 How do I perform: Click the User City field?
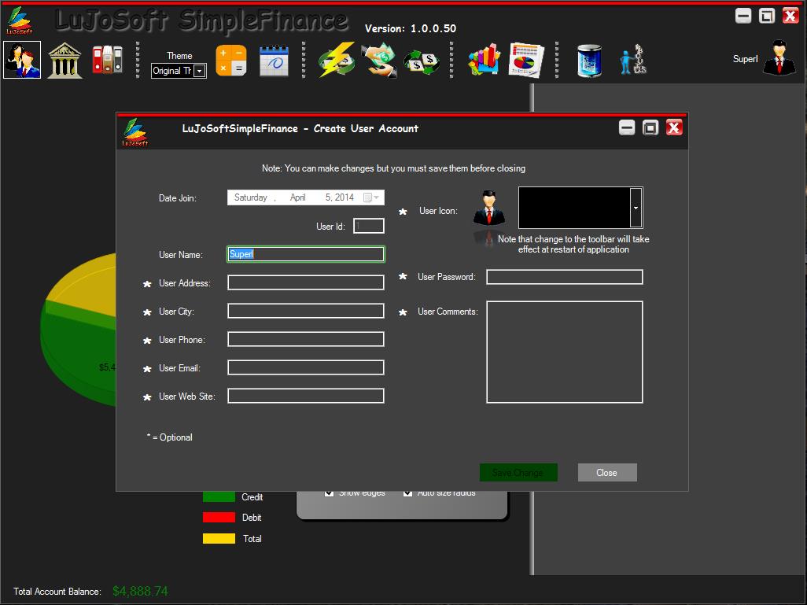pos(306,311)
